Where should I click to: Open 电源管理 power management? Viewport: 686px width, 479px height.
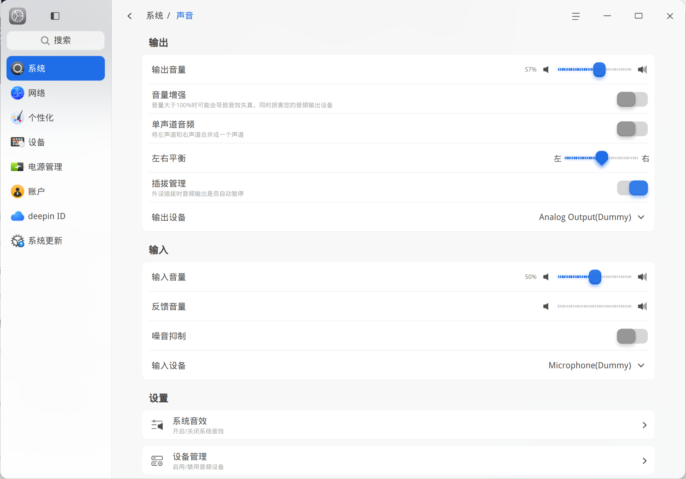pos(55,167)
